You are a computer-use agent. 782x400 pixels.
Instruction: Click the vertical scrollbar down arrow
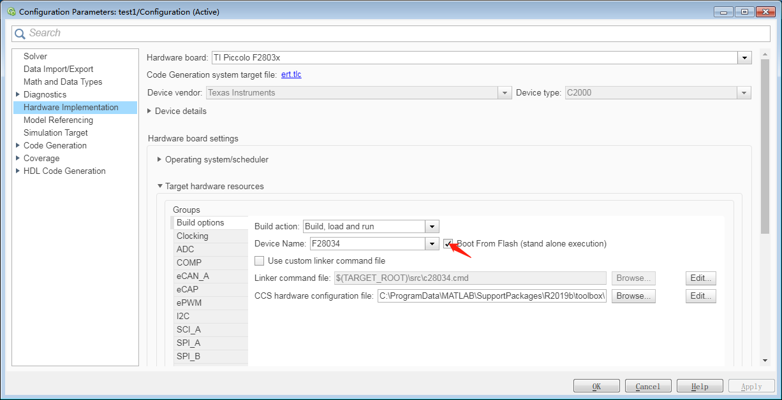click(765, 361)
